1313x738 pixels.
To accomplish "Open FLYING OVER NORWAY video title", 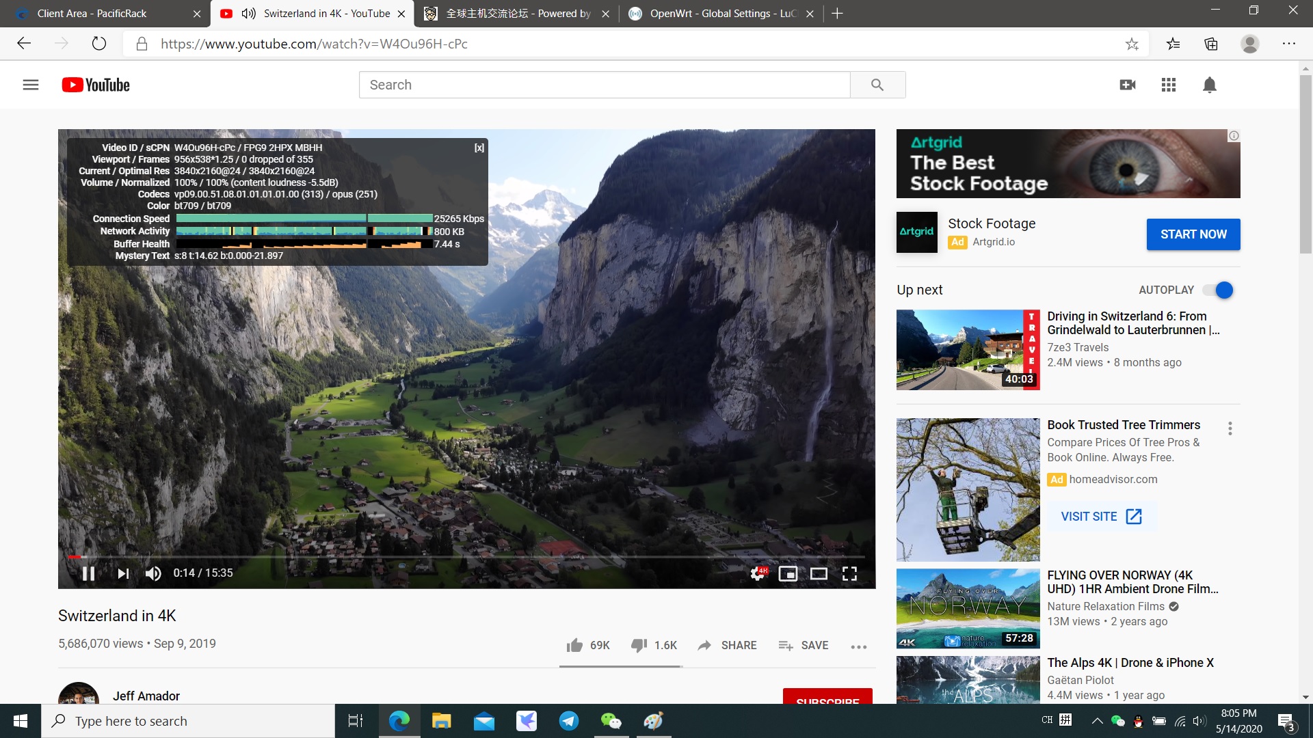I will [1132, 582].
